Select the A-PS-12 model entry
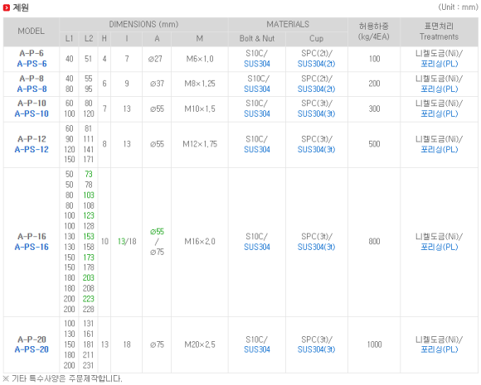Viewport: 481px width, 385px height. pyautogui.click(x=32, y=149)
